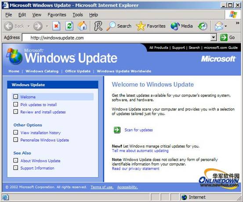The width and height of the screenshot is (243, 202).
Task: Click the box beside Pick updates to install
Action: coord(15,104)
